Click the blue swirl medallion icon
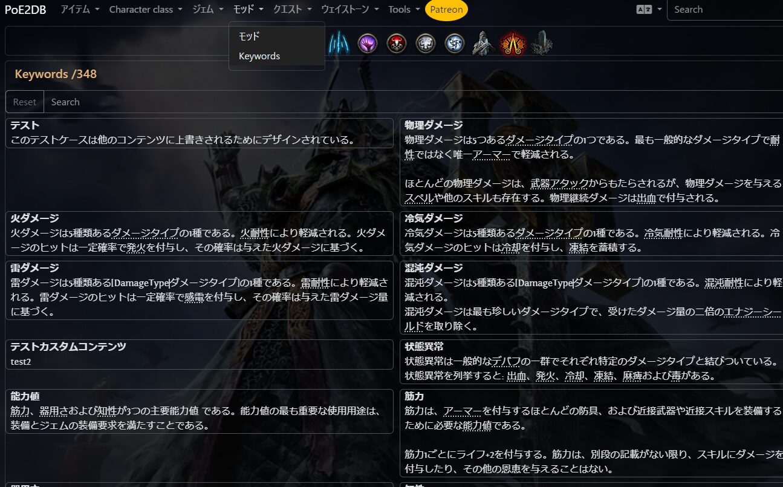This screenshot has width=783, height=487. click(454, 43)
